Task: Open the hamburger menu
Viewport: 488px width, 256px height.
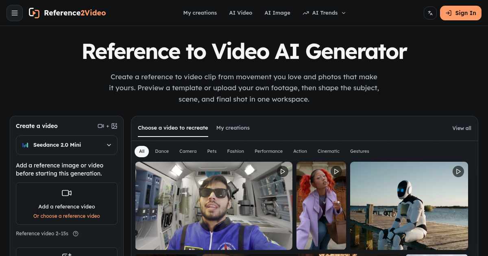Action: pyautogui.click(x=15, y=13)
